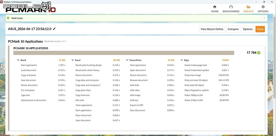Click the PowerPoint score 16 399
Screen dimensions: 276x136
[171, 60]
